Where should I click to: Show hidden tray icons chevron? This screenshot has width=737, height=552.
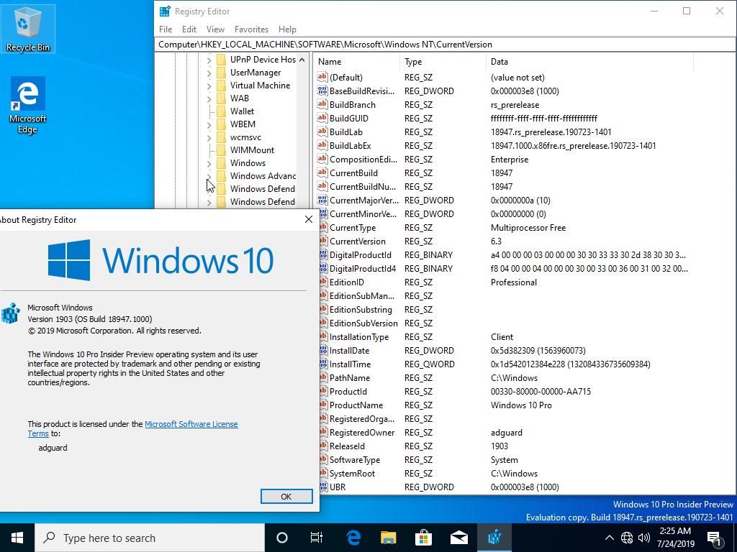coord(609,538)
